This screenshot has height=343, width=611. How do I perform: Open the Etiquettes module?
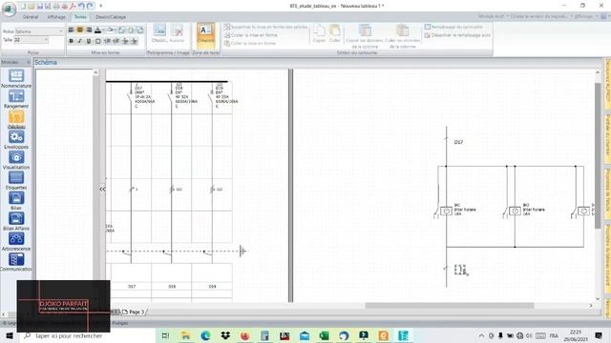point(16,180)
